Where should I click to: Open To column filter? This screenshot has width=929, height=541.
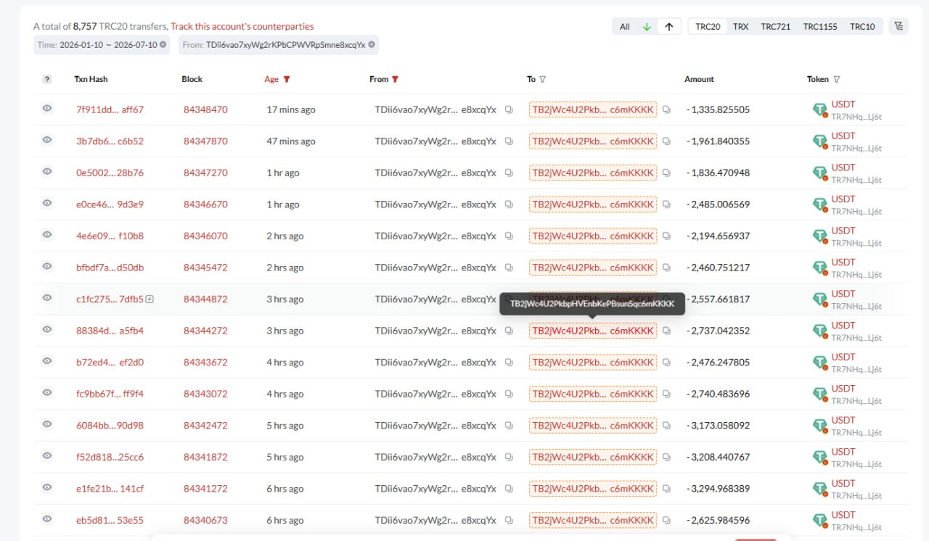[542, 79]
